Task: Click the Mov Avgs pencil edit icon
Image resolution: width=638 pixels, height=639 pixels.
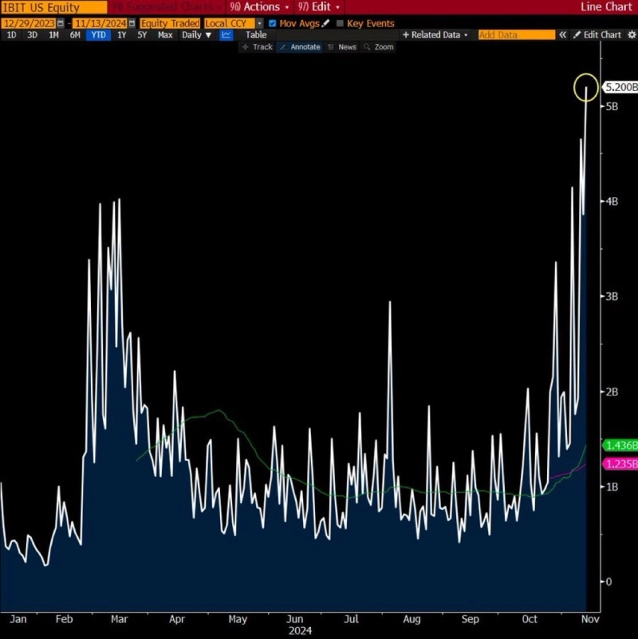Action: [325, 23]
